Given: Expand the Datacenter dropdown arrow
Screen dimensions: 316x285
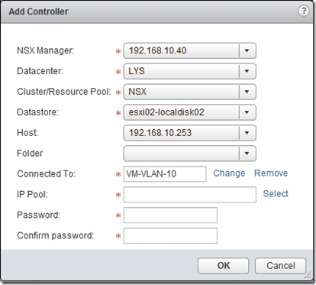Looking at the screenshot, I should [247, 71].
